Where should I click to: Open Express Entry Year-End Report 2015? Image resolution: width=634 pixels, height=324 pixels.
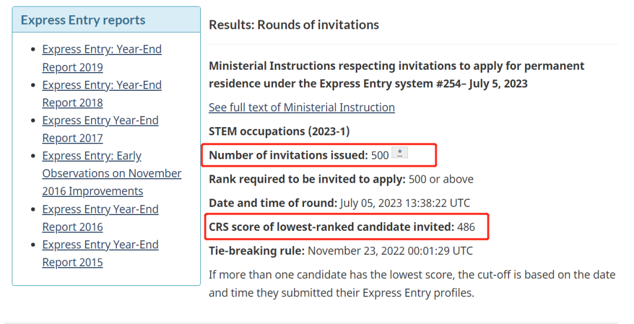tap(100, 253)
